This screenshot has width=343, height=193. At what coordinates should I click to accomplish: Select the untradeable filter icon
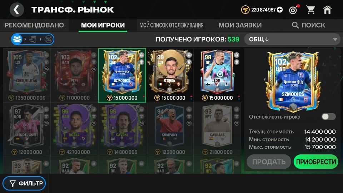(x=48, y=39)
